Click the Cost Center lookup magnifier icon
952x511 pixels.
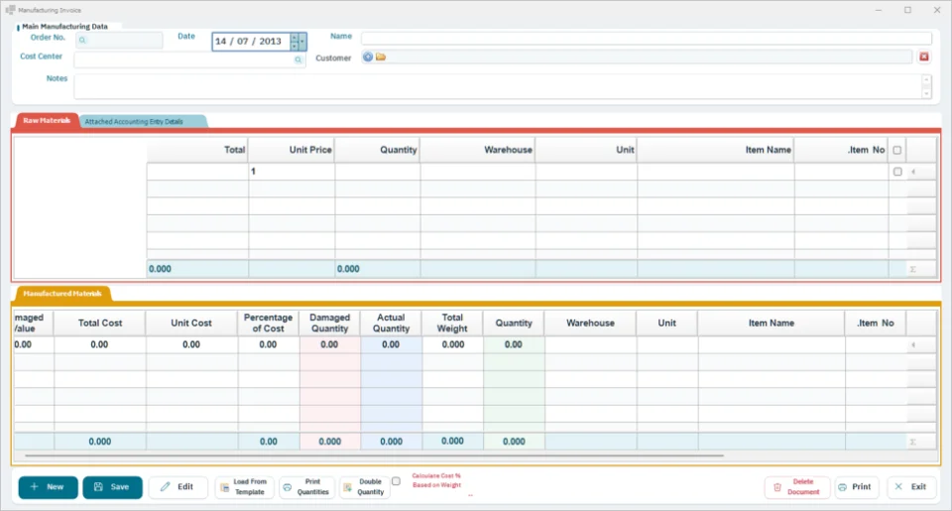pos(298,60)
